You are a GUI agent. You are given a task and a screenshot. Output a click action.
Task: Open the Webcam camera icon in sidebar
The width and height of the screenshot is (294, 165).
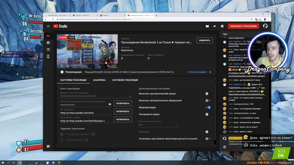(48, 43)
